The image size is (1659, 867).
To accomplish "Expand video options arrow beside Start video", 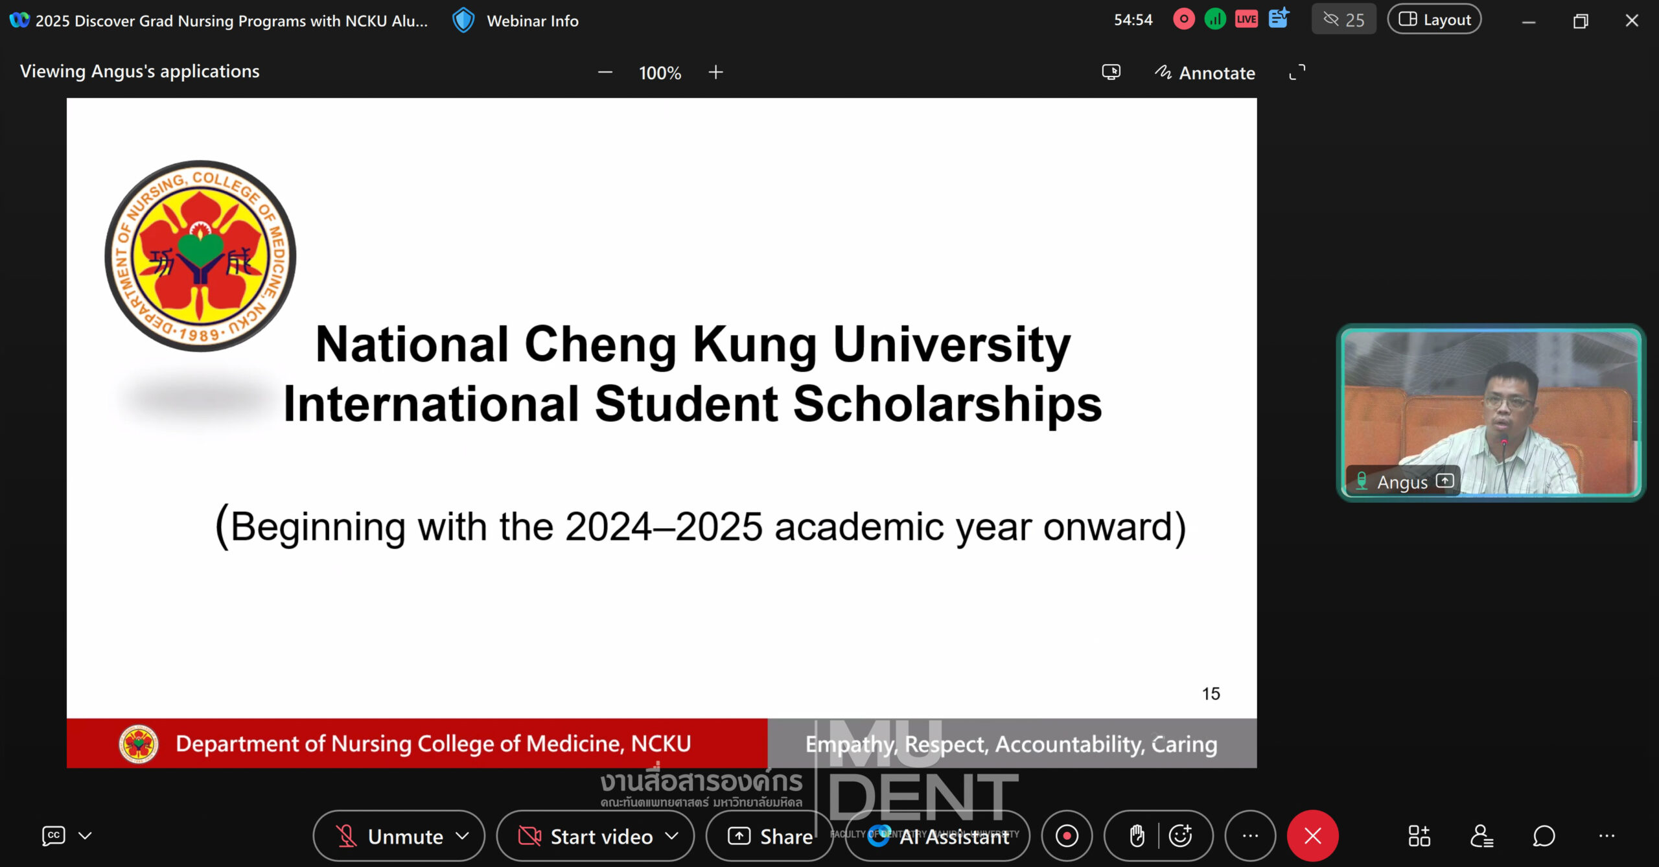I will tap(672, 836).
